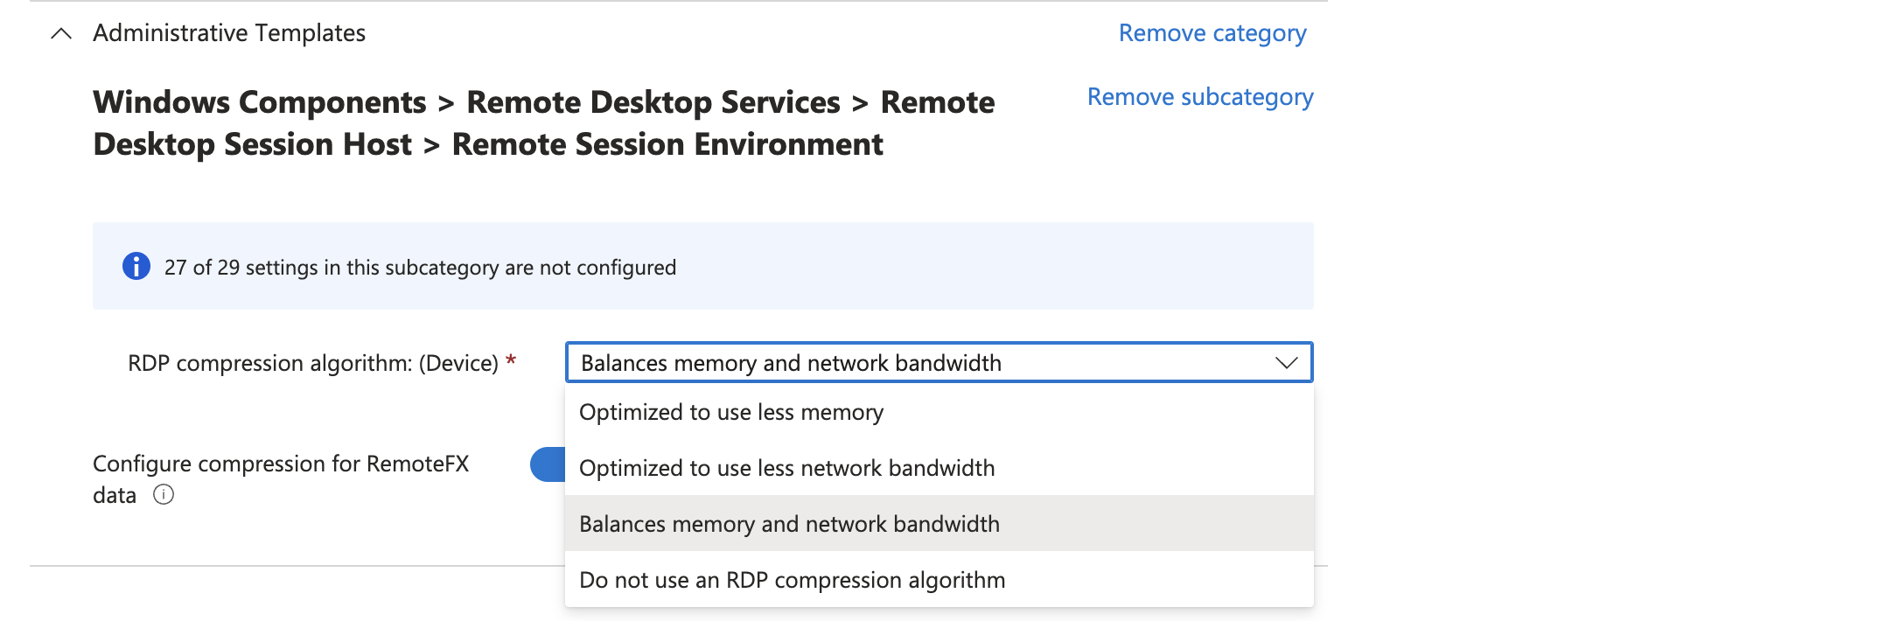This screenshot has width=1886, height=621.
Task: Toggle Configure compression for RemoteFX data switch
Action: pyautogui.click(x=548, y=464)
